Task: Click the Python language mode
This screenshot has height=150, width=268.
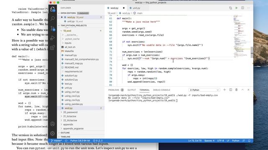Action: point(236,141)
